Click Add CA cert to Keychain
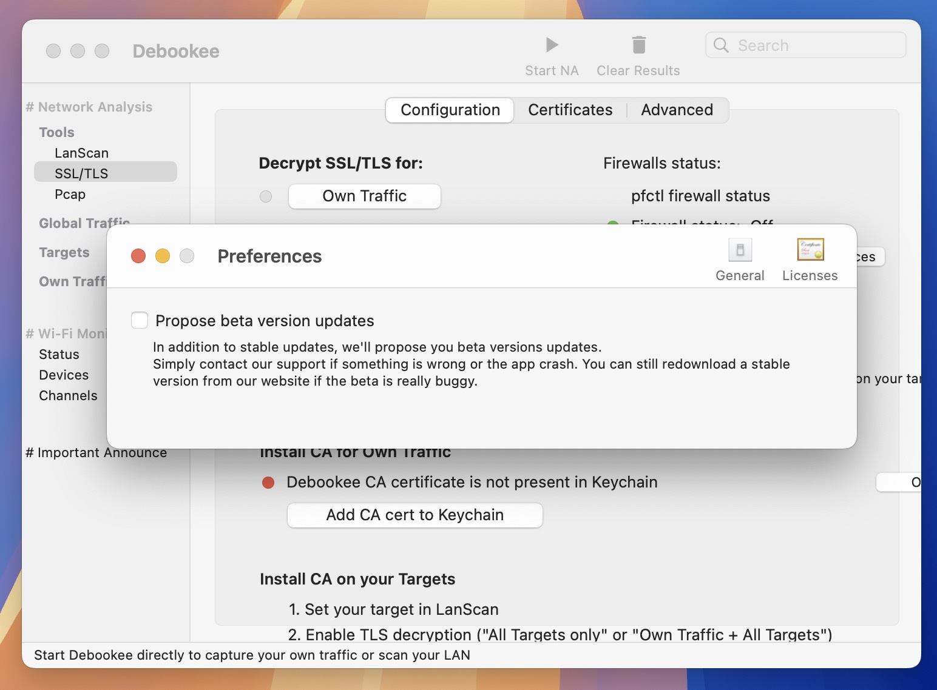Viewport: 937px width, 690px height. click(x=415, y=515)
